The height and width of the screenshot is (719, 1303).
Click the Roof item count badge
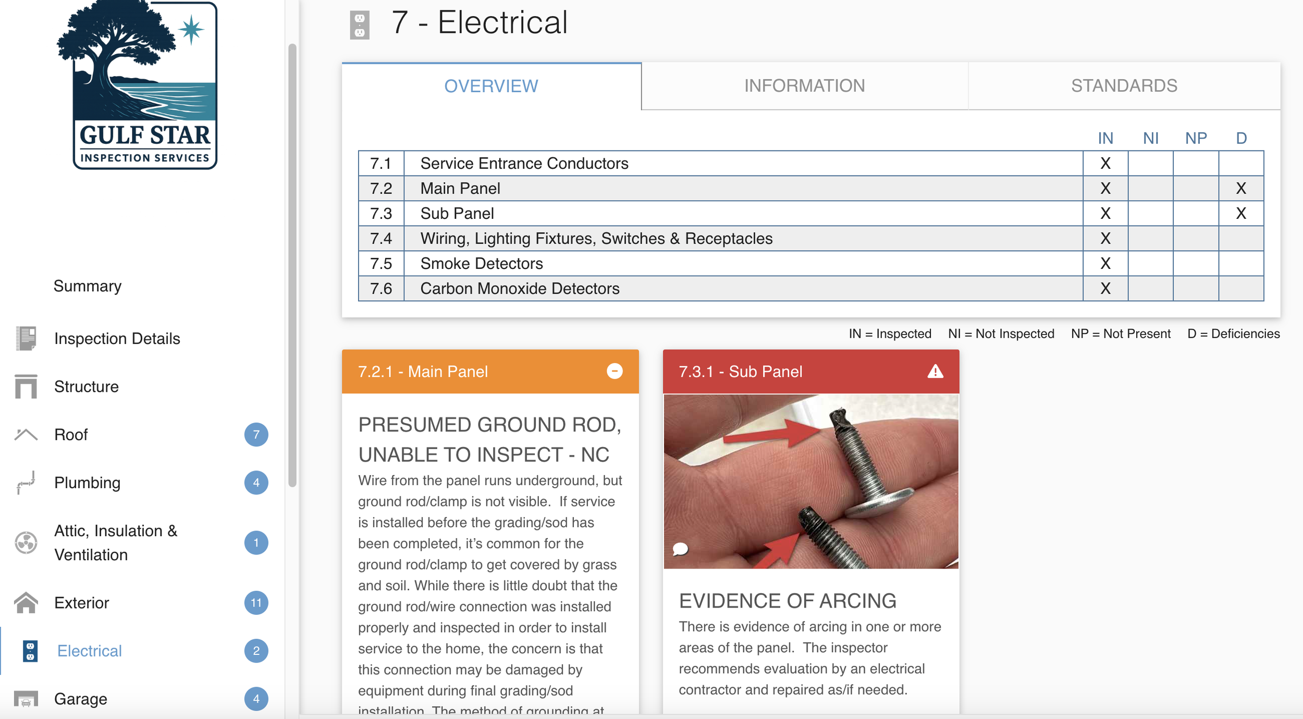[x=256, y=435]
